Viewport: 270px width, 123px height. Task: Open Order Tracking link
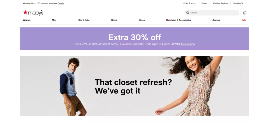pyautogui.click(x=190, y=3)
